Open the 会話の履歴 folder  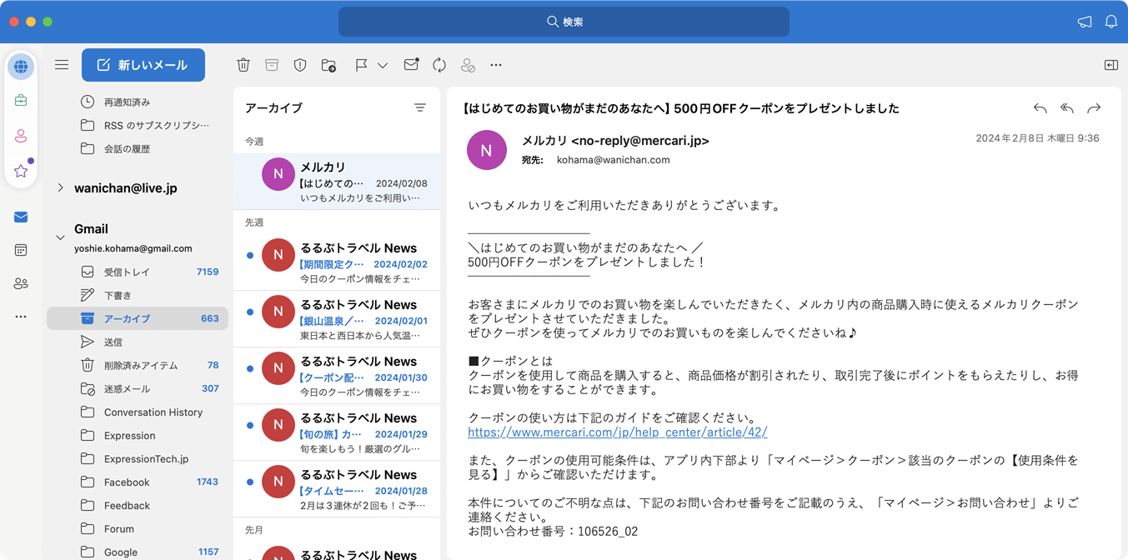click(x=138, y=148)
